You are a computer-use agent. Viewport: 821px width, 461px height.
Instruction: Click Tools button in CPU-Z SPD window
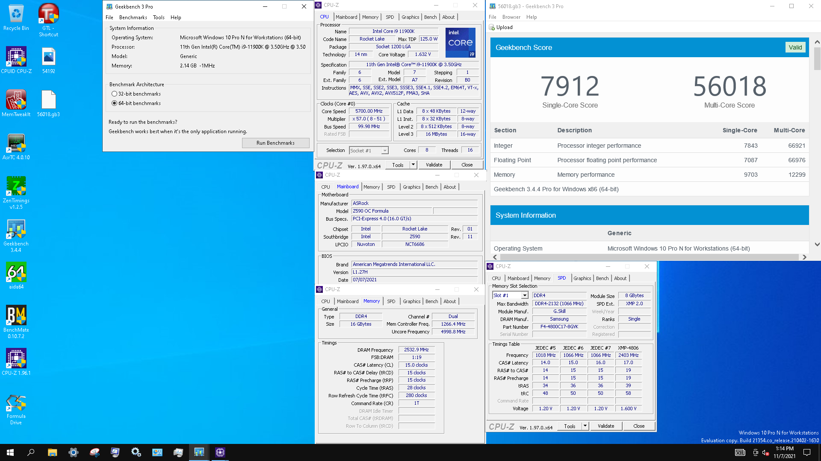570,426
